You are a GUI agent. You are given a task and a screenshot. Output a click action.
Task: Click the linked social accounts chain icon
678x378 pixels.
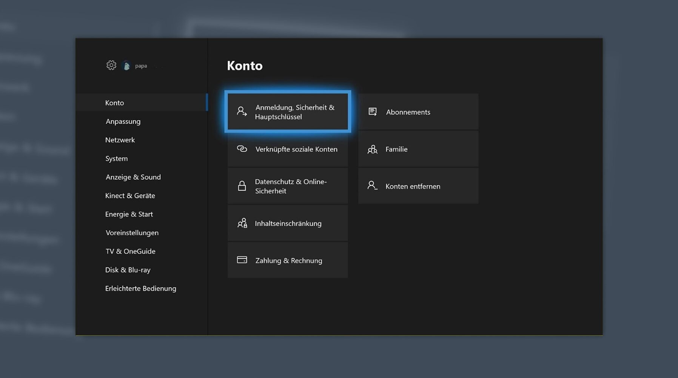[242, 149]
